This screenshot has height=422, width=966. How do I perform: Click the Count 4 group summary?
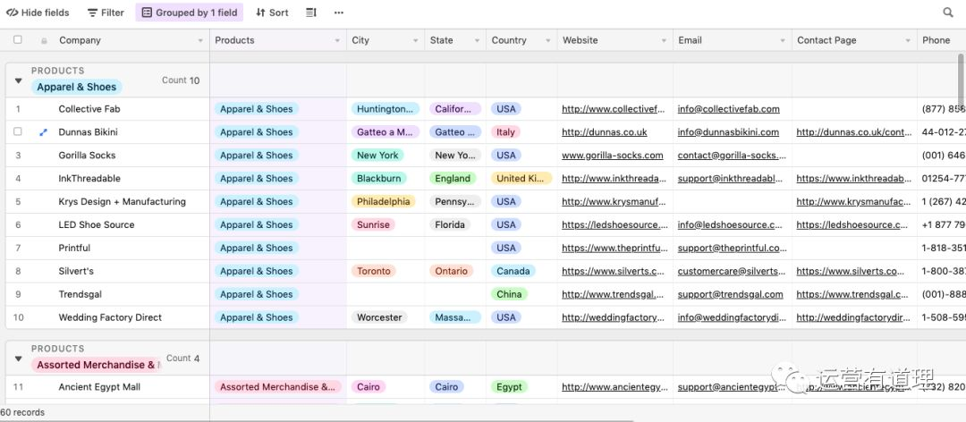click(x=183, y=358)
